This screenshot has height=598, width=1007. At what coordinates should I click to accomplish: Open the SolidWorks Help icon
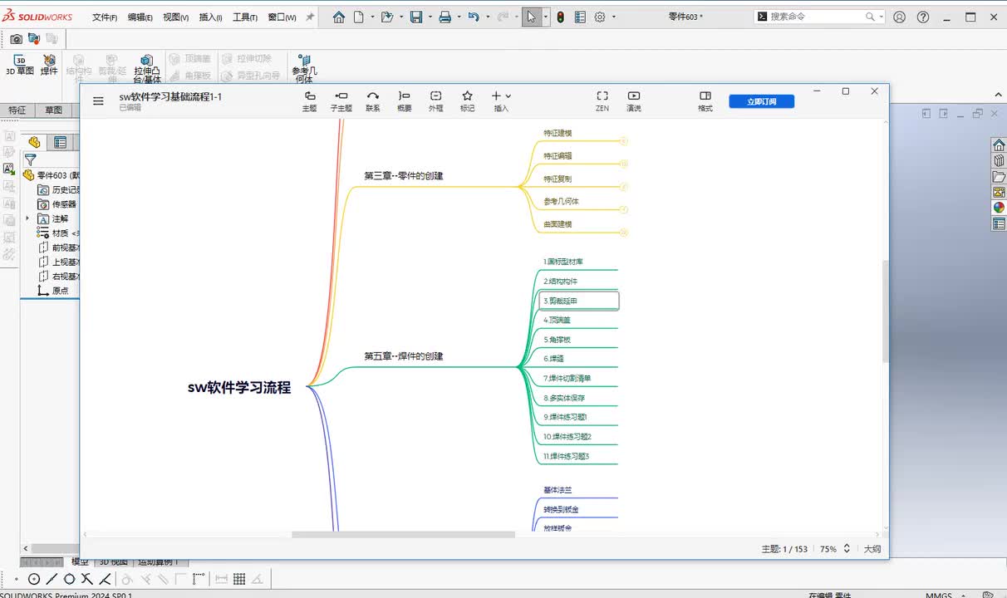coord(923,17)
